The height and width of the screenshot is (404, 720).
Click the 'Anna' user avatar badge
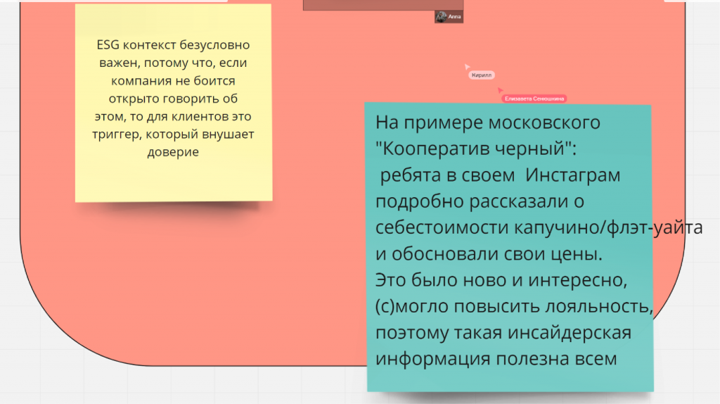point(449,17)
